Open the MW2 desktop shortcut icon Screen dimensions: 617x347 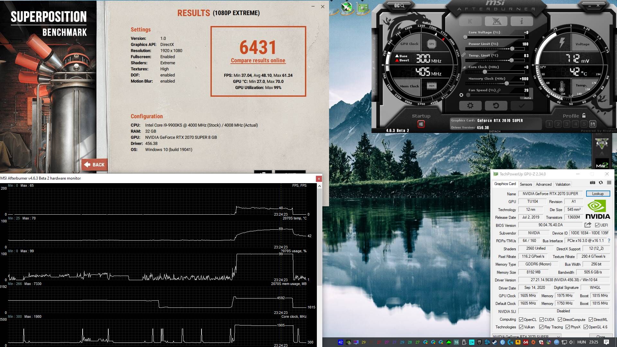point(602,164)
